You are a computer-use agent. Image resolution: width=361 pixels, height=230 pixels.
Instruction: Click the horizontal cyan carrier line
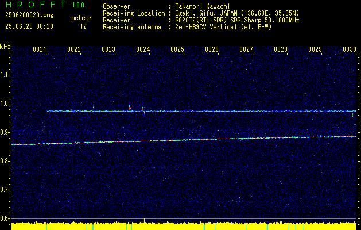click(201, 111)
